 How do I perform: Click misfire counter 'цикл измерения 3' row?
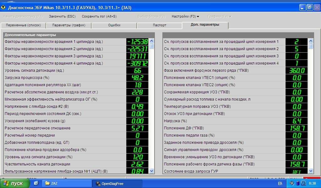tap(235, 56)
